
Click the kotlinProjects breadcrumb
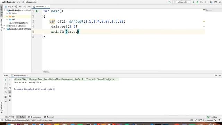[8, 2]
